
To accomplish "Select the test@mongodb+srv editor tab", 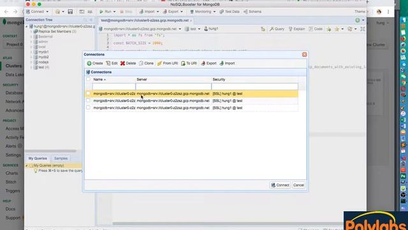I will (x=145, y=20).
